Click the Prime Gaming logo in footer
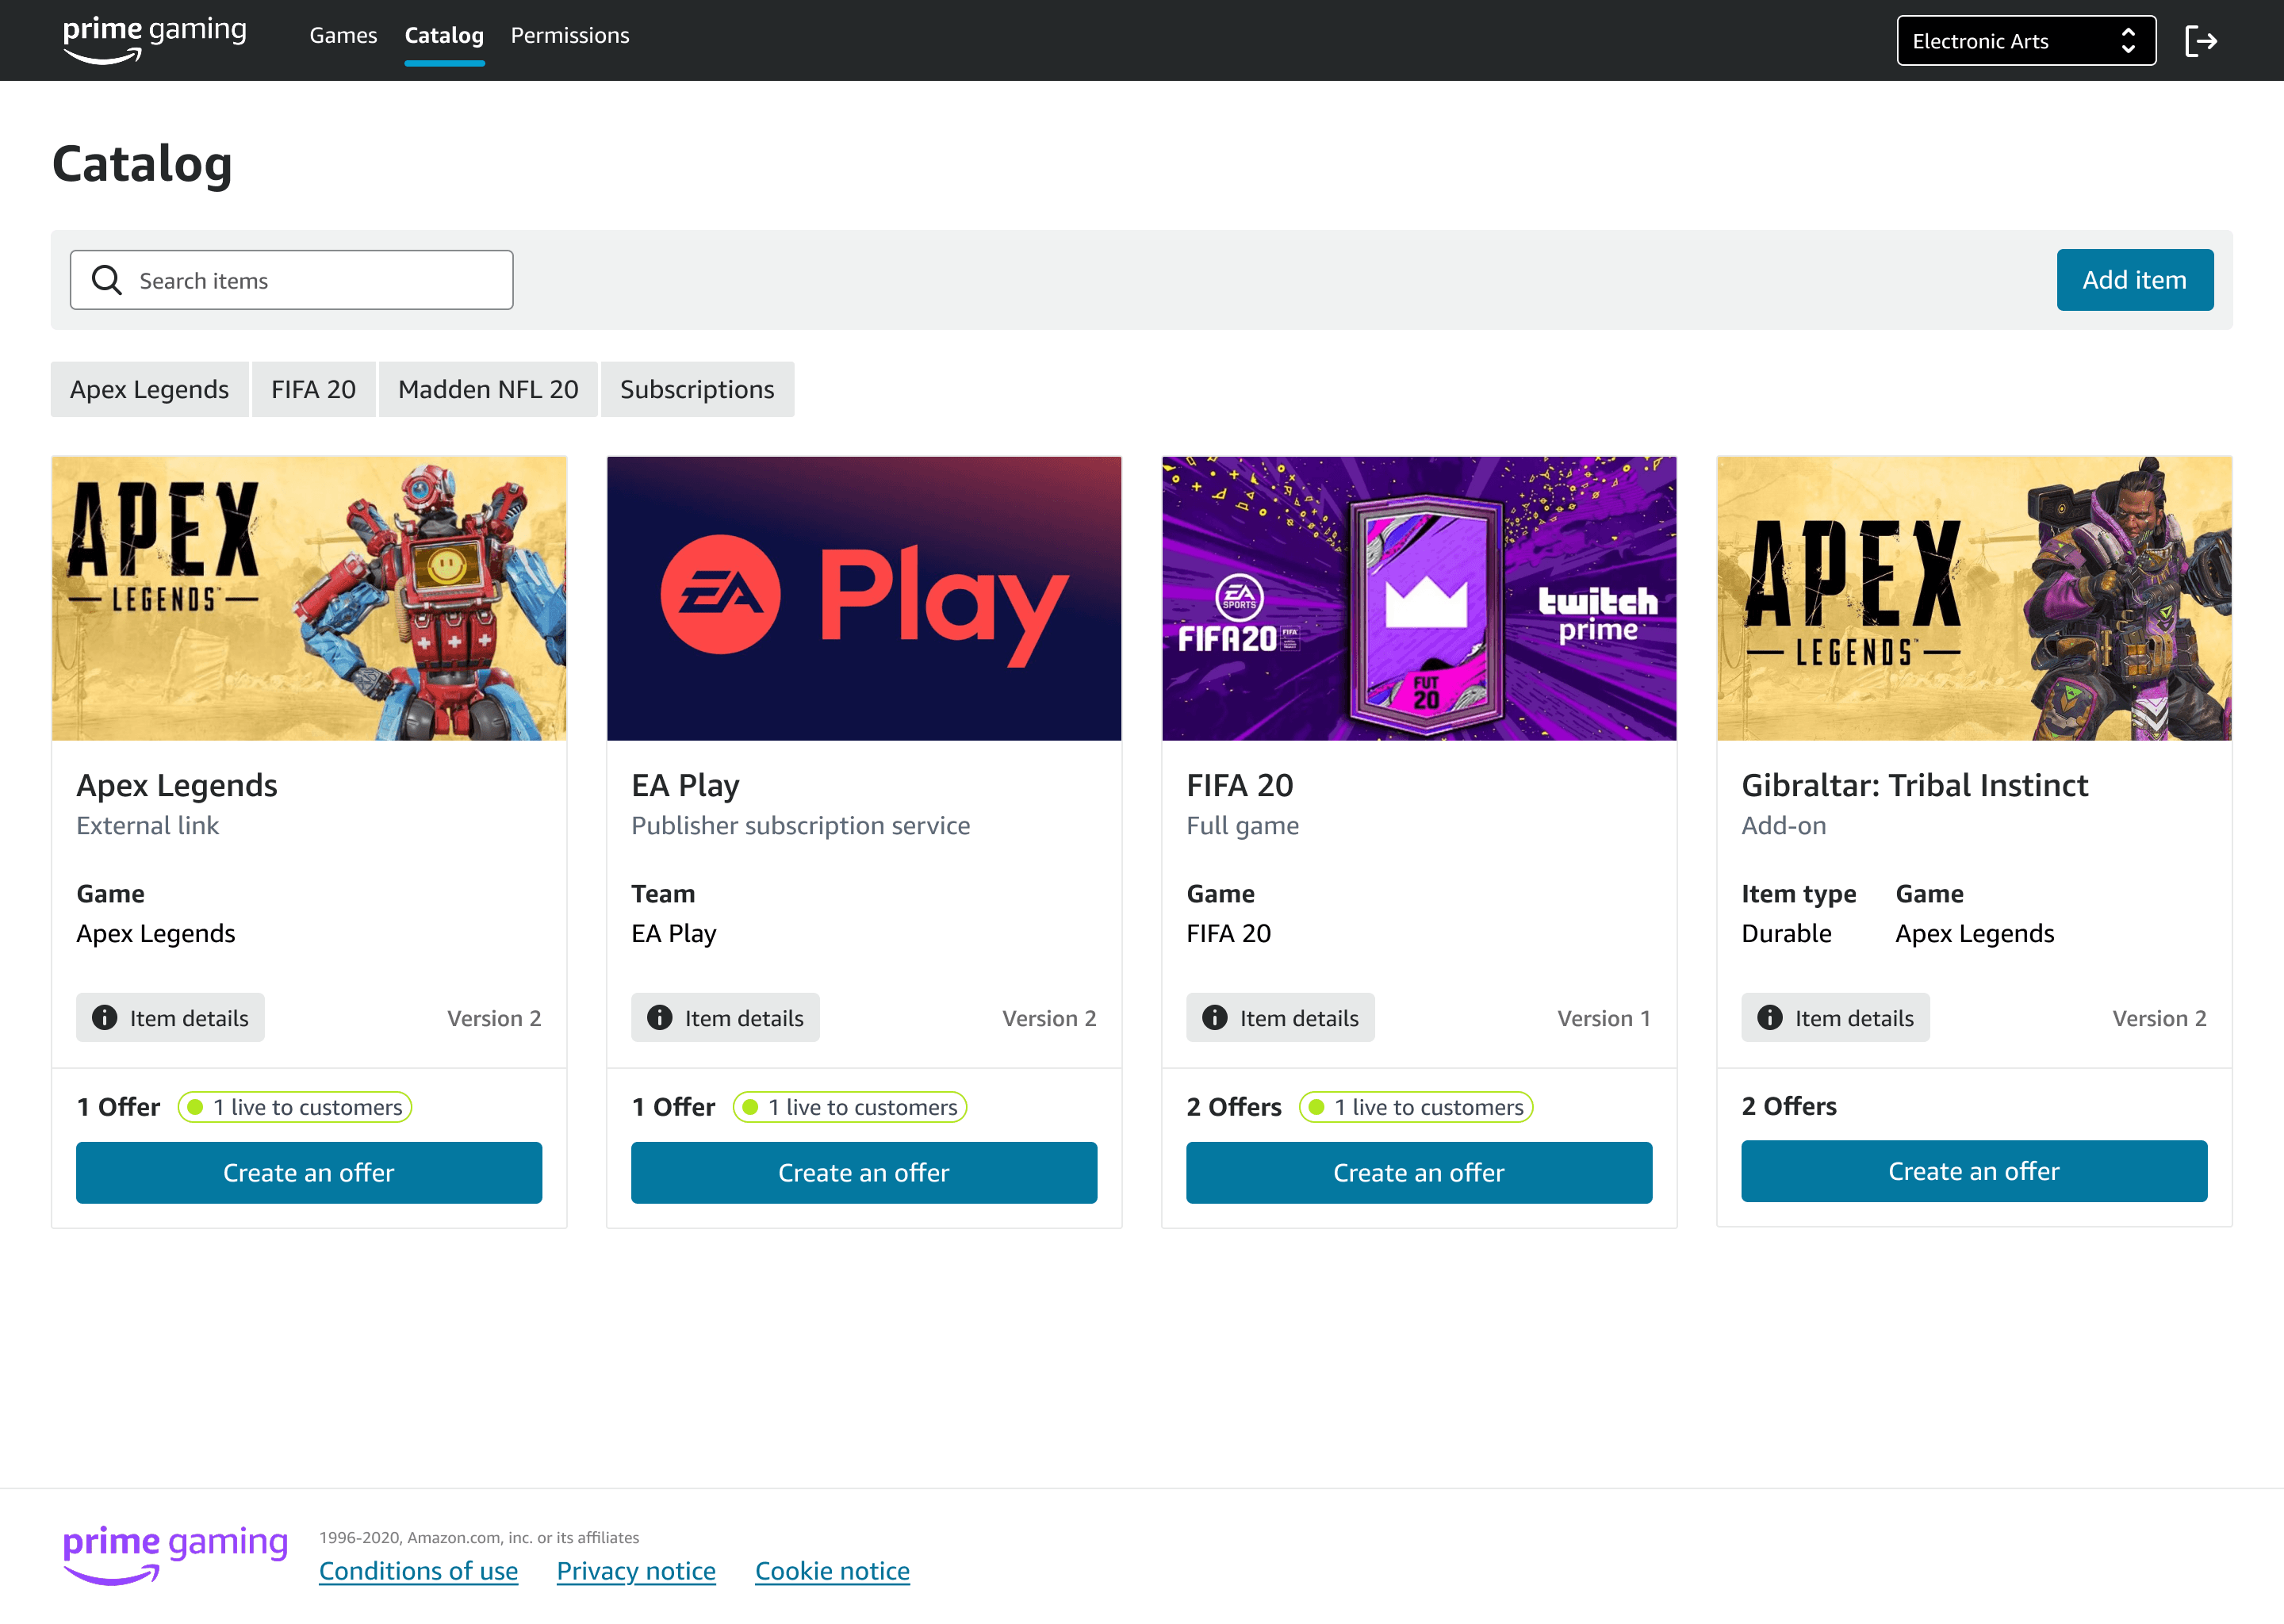 pyautogui.click(x=175, y=1555)
